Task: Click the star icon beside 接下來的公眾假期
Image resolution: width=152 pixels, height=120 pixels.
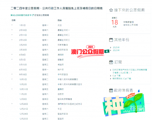Action: pyautogui.click(x=111, y=10)
